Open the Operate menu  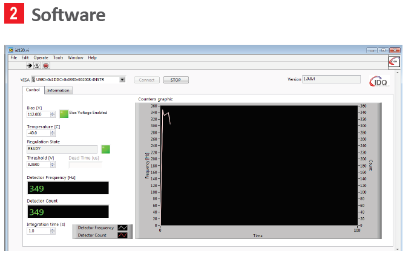tap(41, 57)
